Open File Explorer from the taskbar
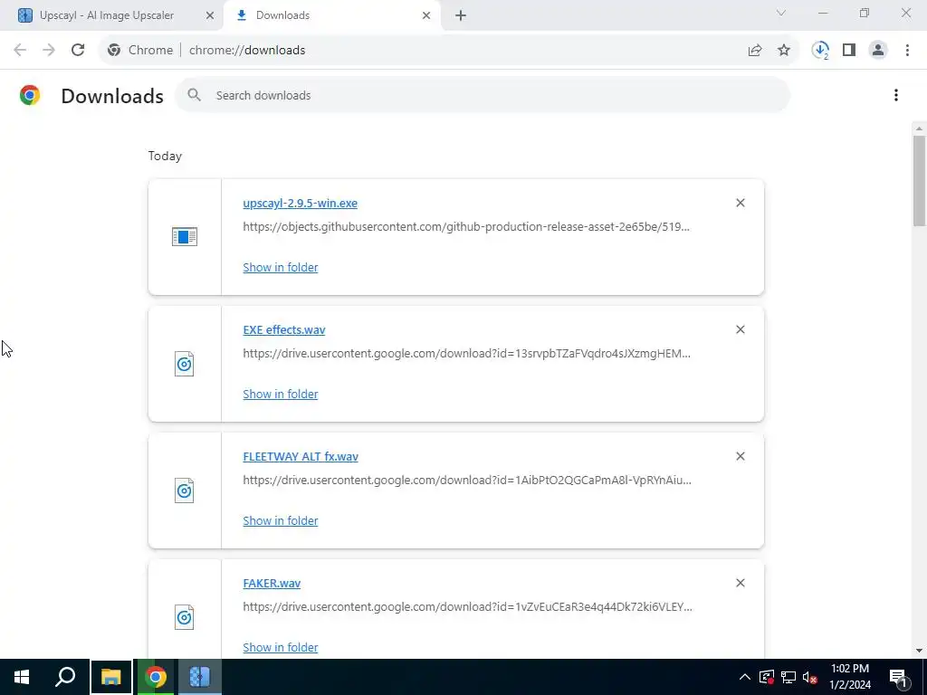This screenshot has height=695, width=927. click(x=110, y=677)
